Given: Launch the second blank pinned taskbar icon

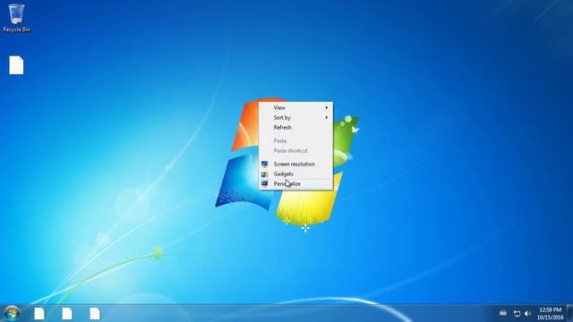Looking at the screenshot, I should [67, 313].
